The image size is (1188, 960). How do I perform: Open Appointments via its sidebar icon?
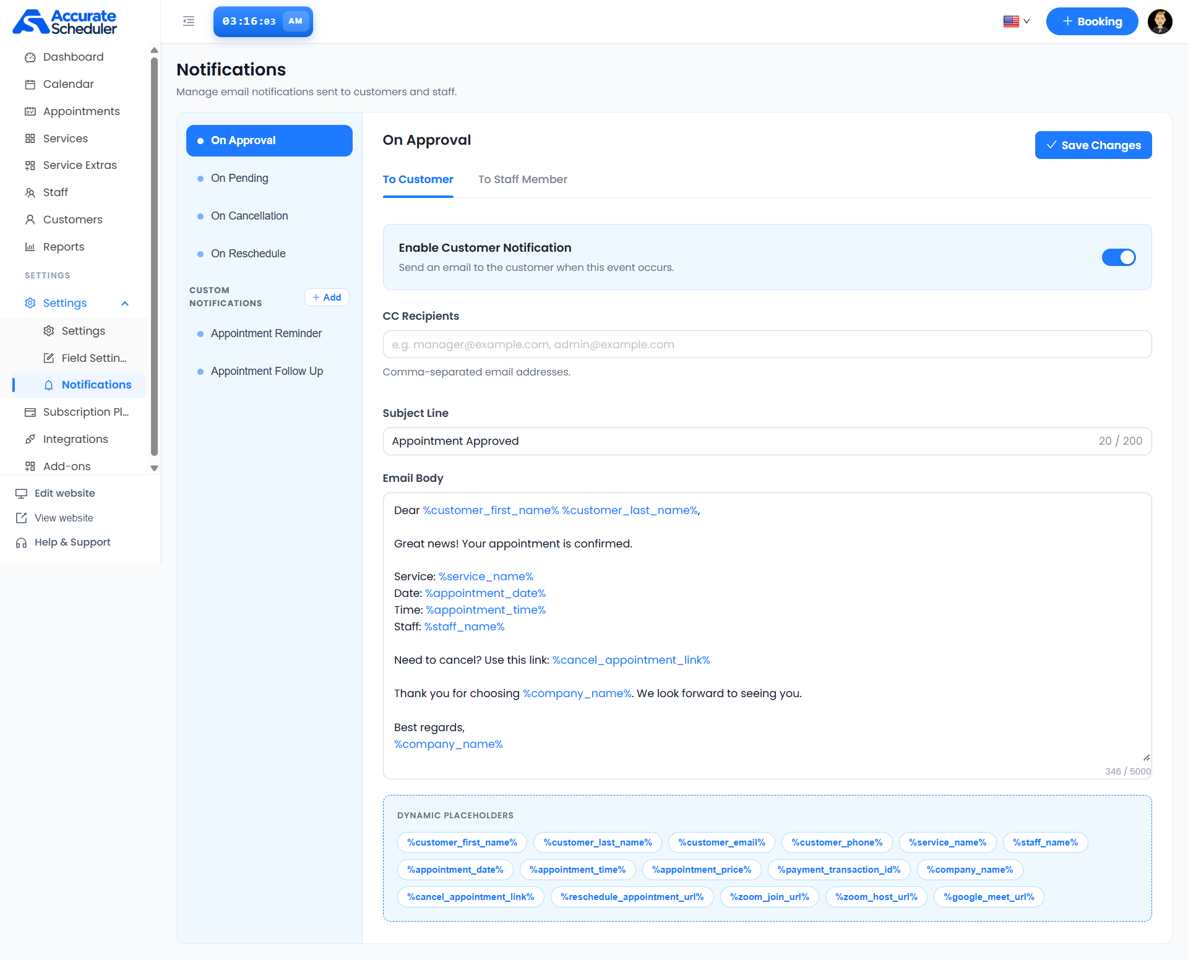point(30,112)
